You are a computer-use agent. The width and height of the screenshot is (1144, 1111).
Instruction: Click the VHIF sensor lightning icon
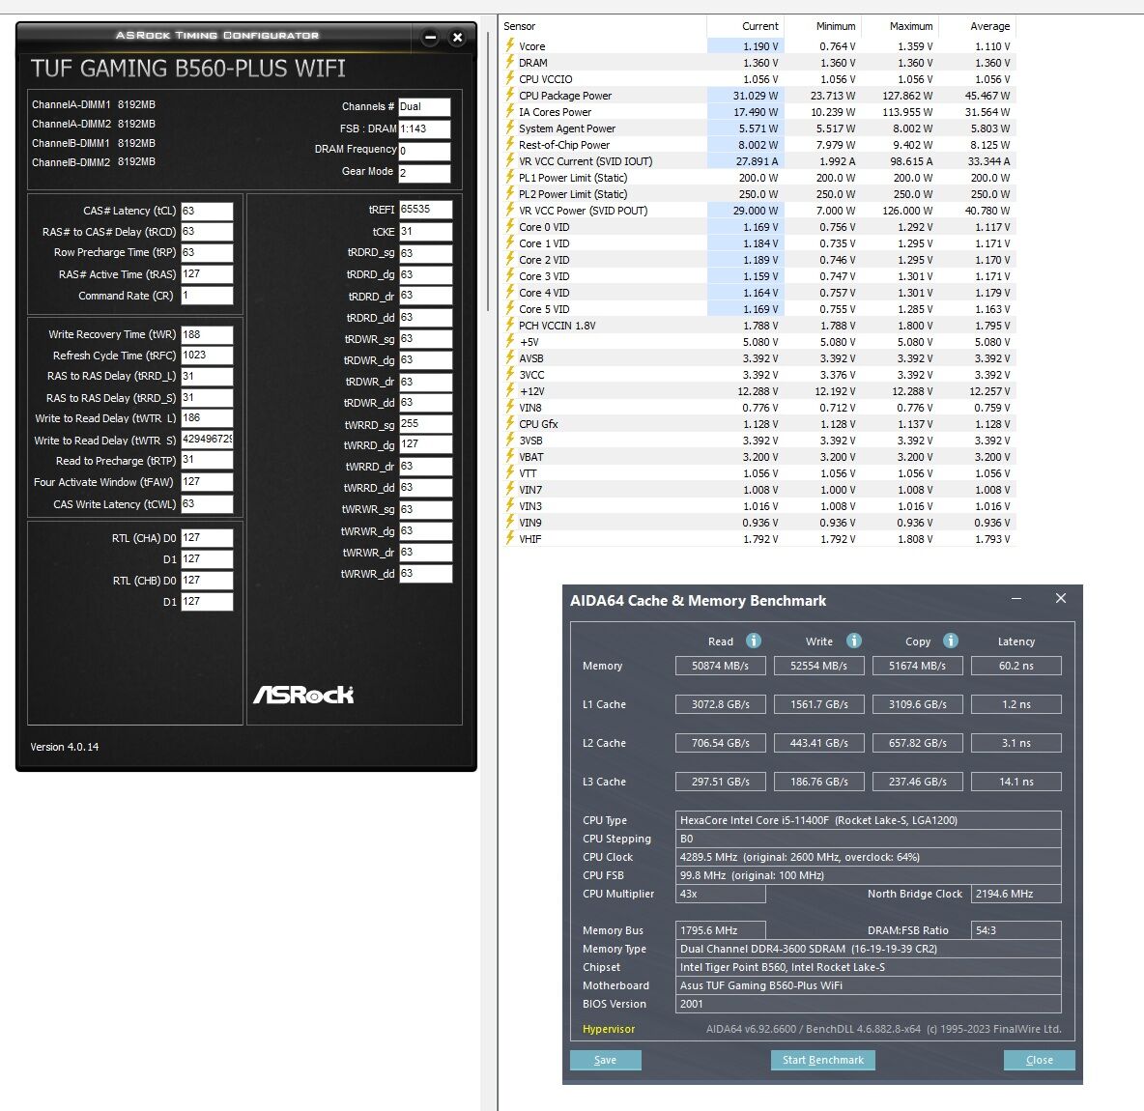point(510,538)
